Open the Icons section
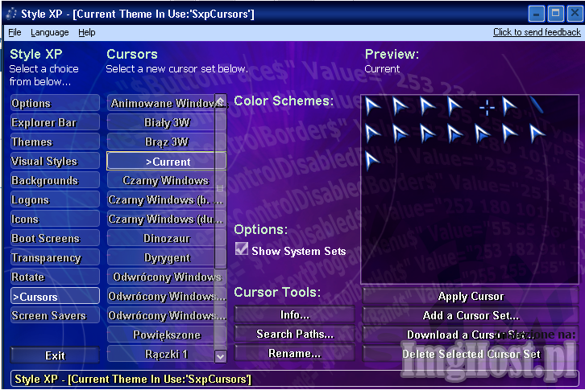This screenshot has width=585, height=390. [56, 219]
